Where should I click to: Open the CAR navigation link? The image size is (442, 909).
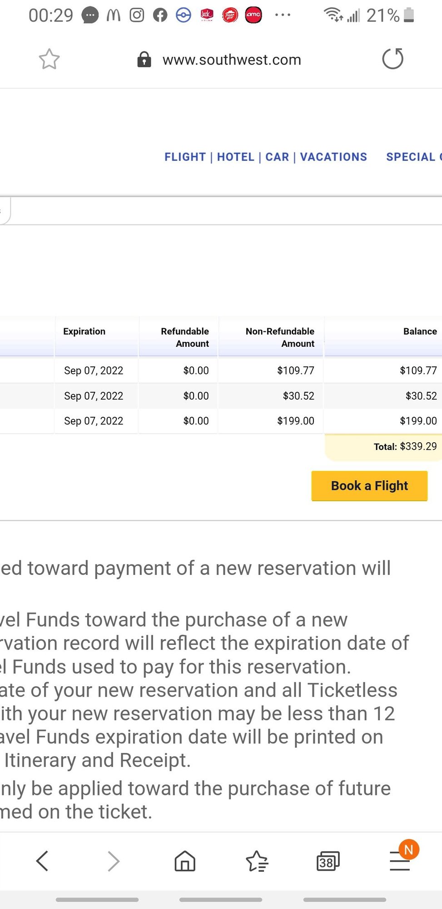point(277,157)
